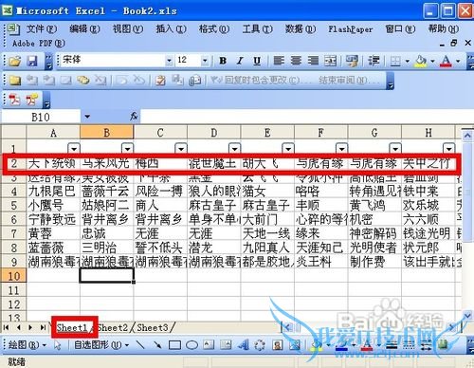Screen dimensions: 474x368
Task: Select the Vertical Text Box tool
Action: [x=226, y=344]
